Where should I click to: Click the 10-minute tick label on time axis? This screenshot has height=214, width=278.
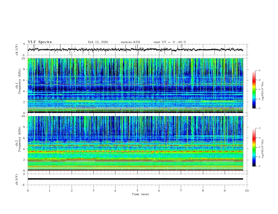tap(247, 191)
